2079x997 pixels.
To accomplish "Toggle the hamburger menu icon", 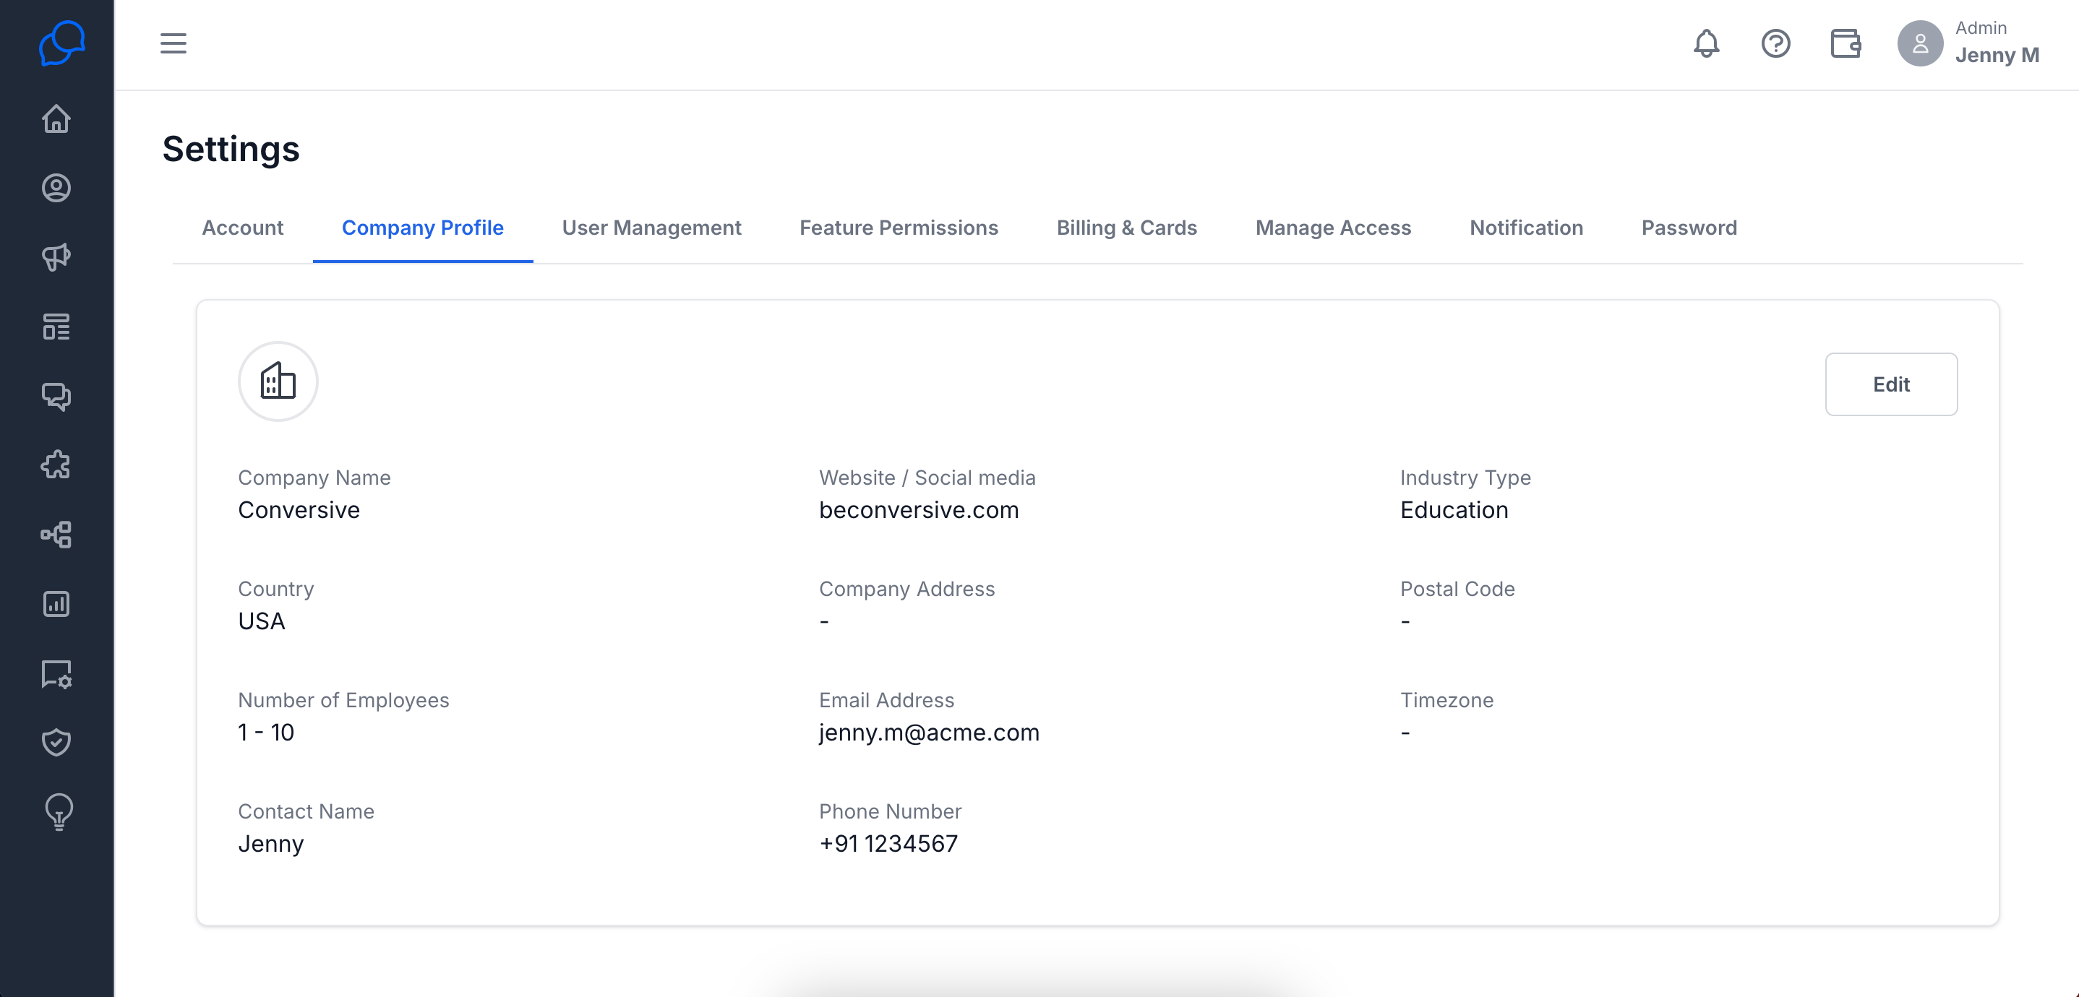I will (173, 43).
